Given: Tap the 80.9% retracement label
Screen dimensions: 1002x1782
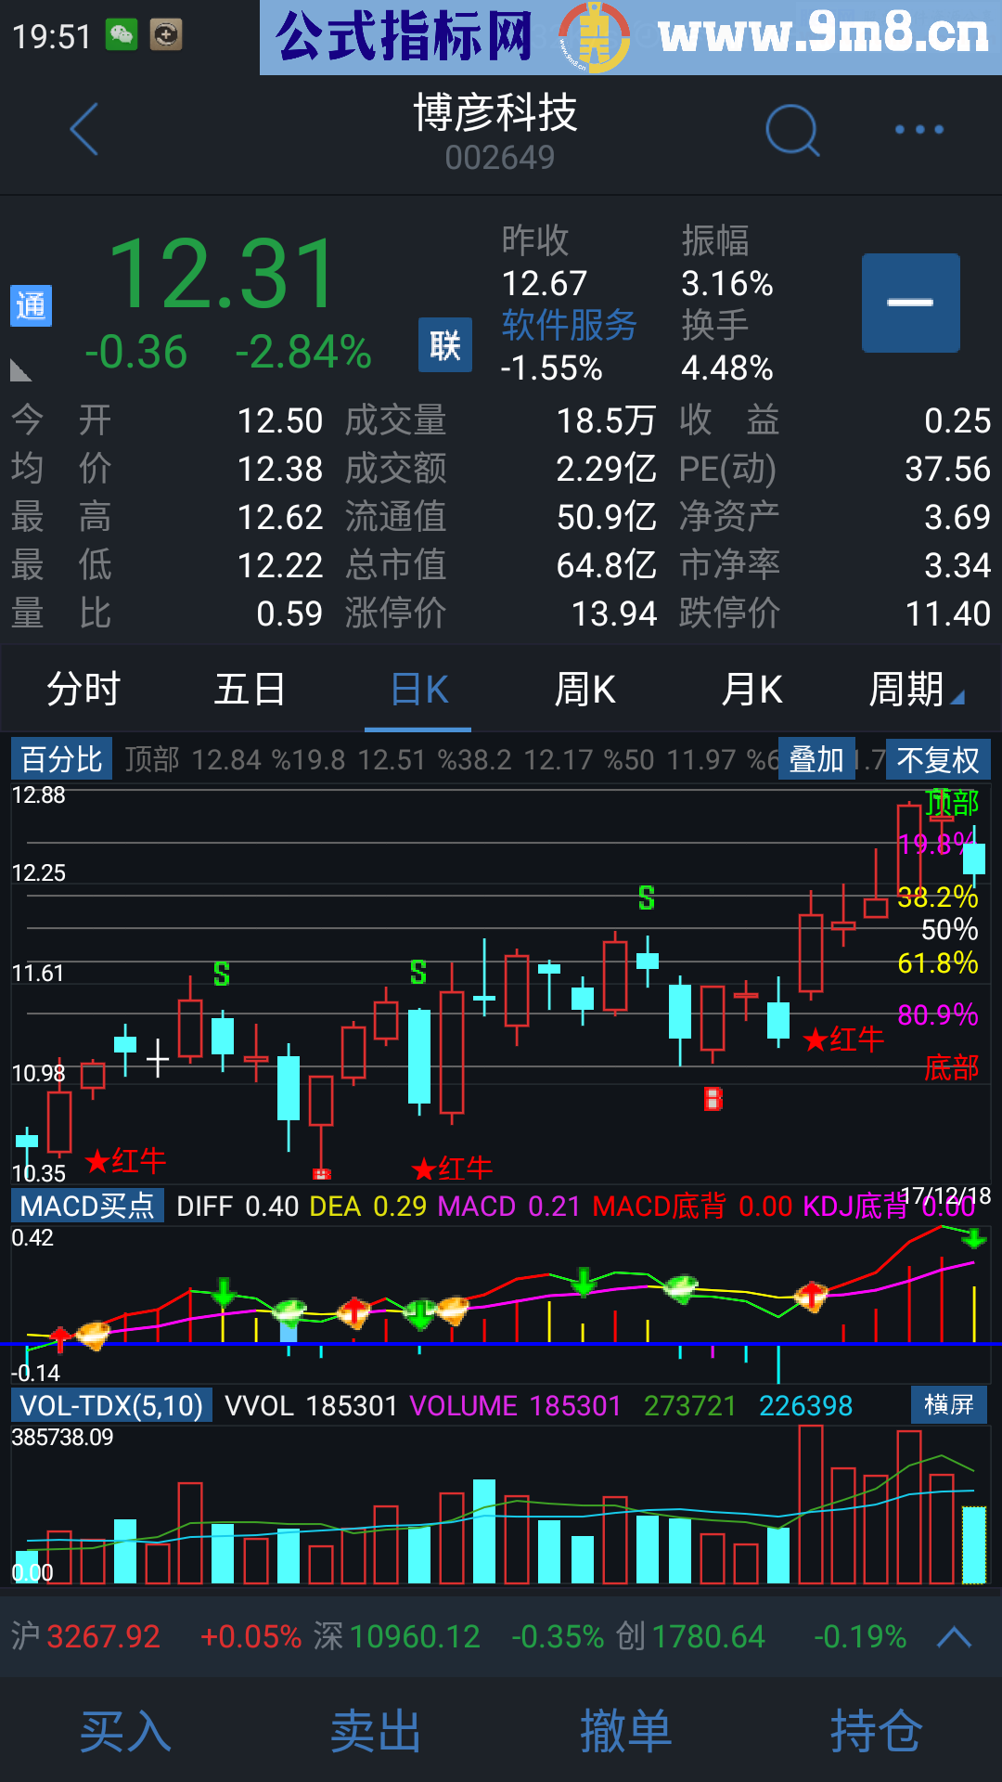Looking at the screenshot, I should 938,1014.
